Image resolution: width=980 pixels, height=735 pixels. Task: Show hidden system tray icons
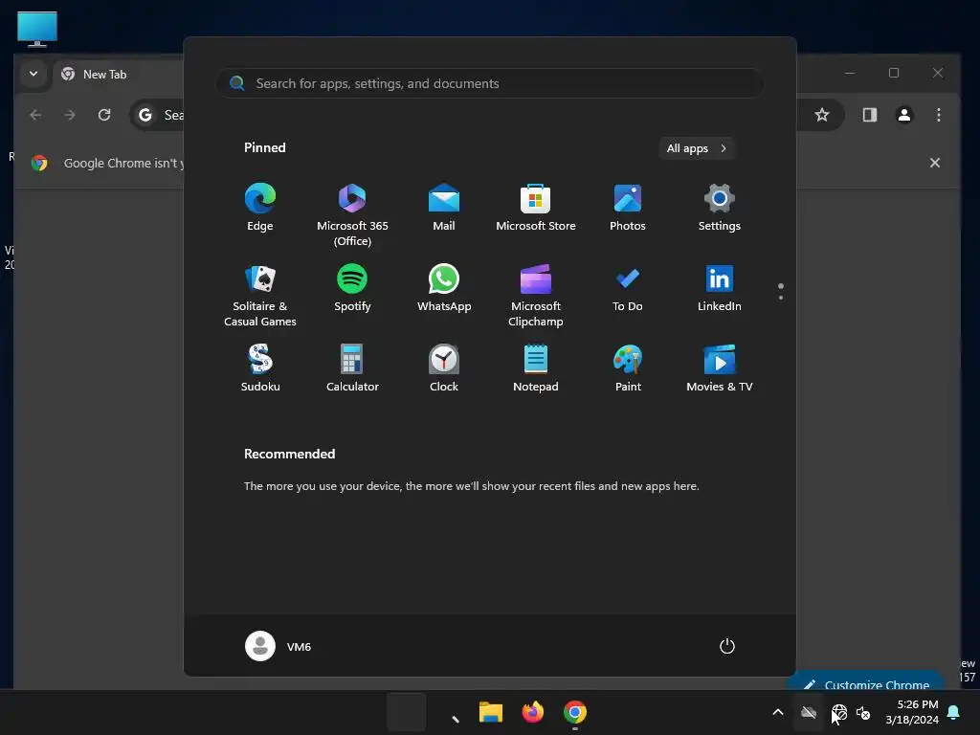click(x=777, y=712)
